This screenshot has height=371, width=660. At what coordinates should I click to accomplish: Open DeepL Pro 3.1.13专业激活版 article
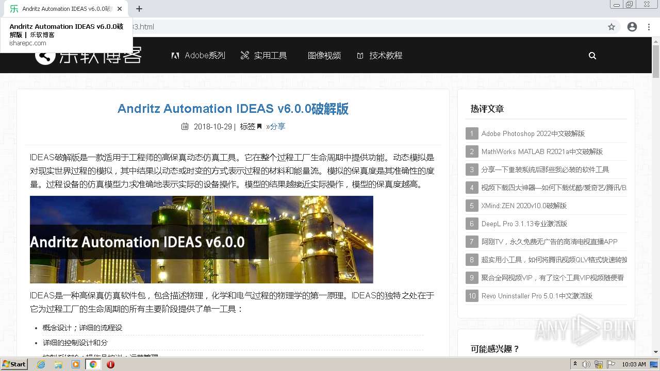pyautogui.click(x=524, y=224)
